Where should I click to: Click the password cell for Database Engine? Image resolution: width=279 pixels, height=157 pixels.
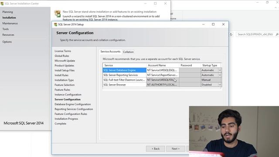190,70
